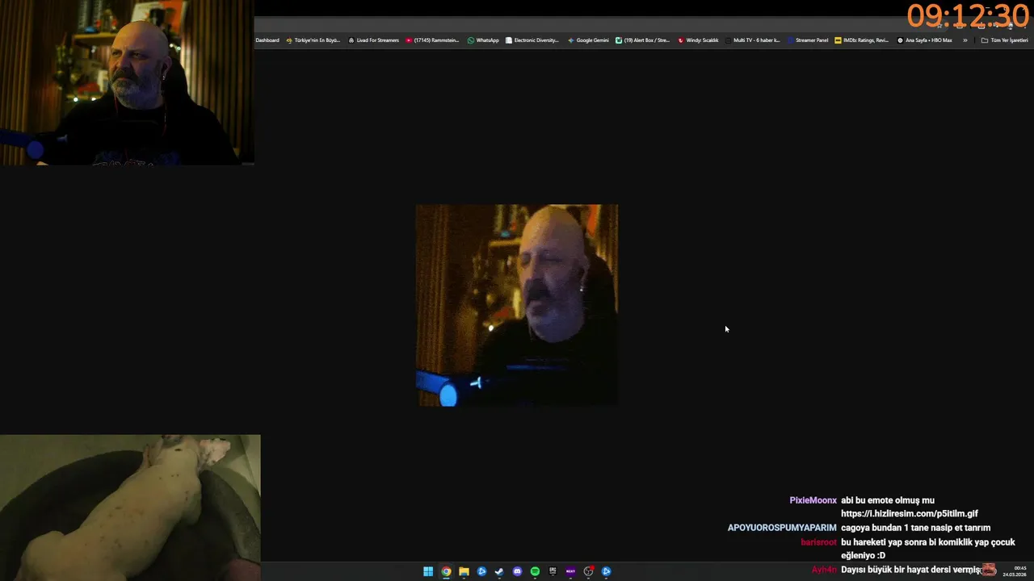Open Google Chrome from the taskbar
The image size is (1034, 581).
(x=446, y=571)
